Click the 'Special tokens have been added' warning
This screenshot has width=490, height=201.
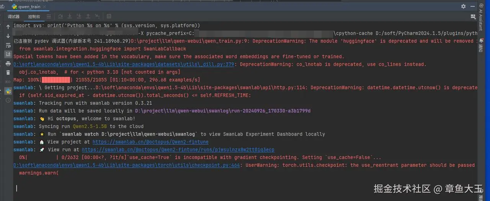[x=179, y=57]
